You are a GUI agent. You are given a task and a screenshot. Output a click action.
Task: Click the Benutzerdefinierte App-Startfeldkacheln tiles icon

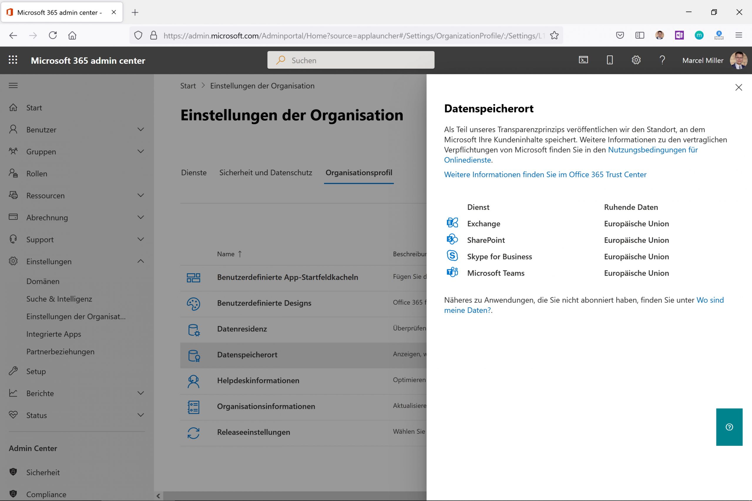click(194, 278)
